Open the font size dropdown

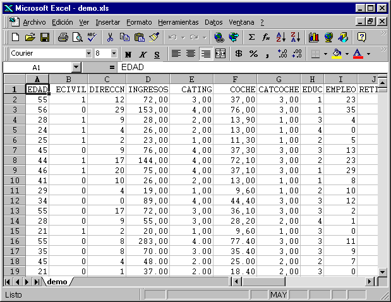point(114,54)
